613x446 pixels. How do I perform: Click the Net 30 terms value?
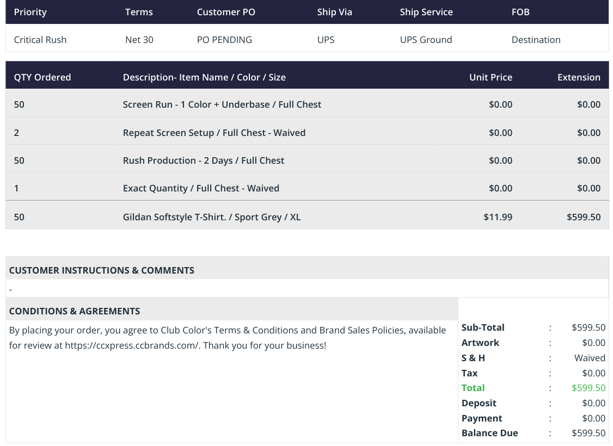click(139, 40)
